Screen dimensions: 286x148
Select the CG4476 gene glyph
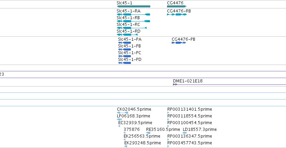coord(177,6)
